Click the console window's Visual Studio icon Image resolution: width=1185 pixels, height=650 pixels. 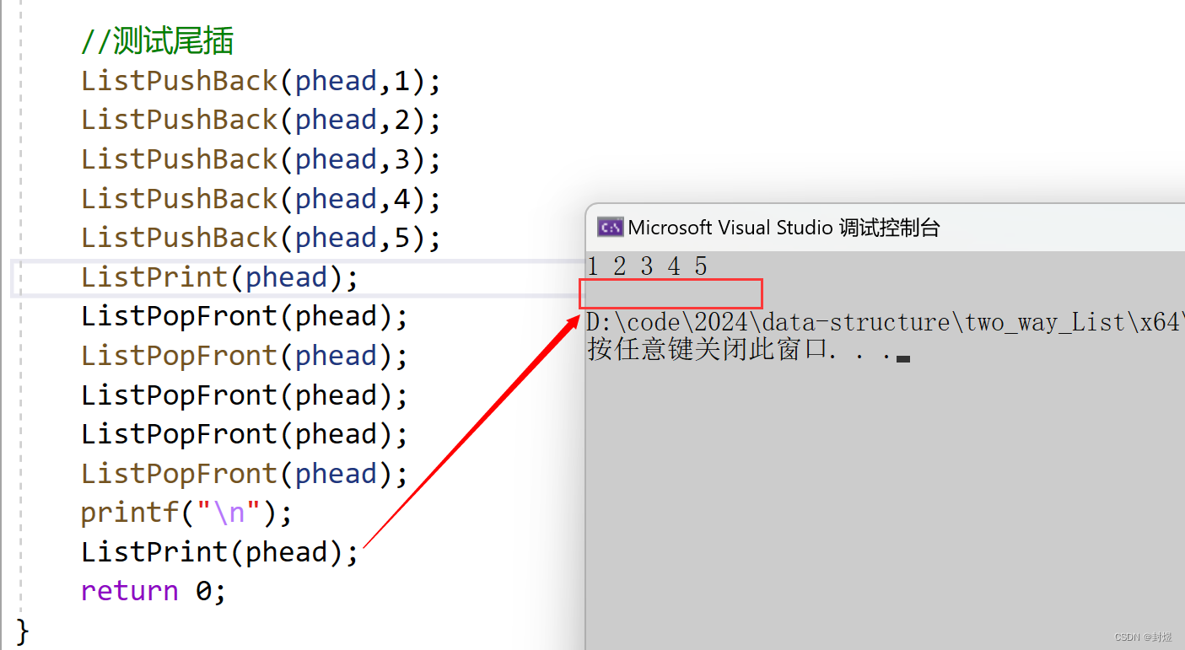[x=610, y=228]
